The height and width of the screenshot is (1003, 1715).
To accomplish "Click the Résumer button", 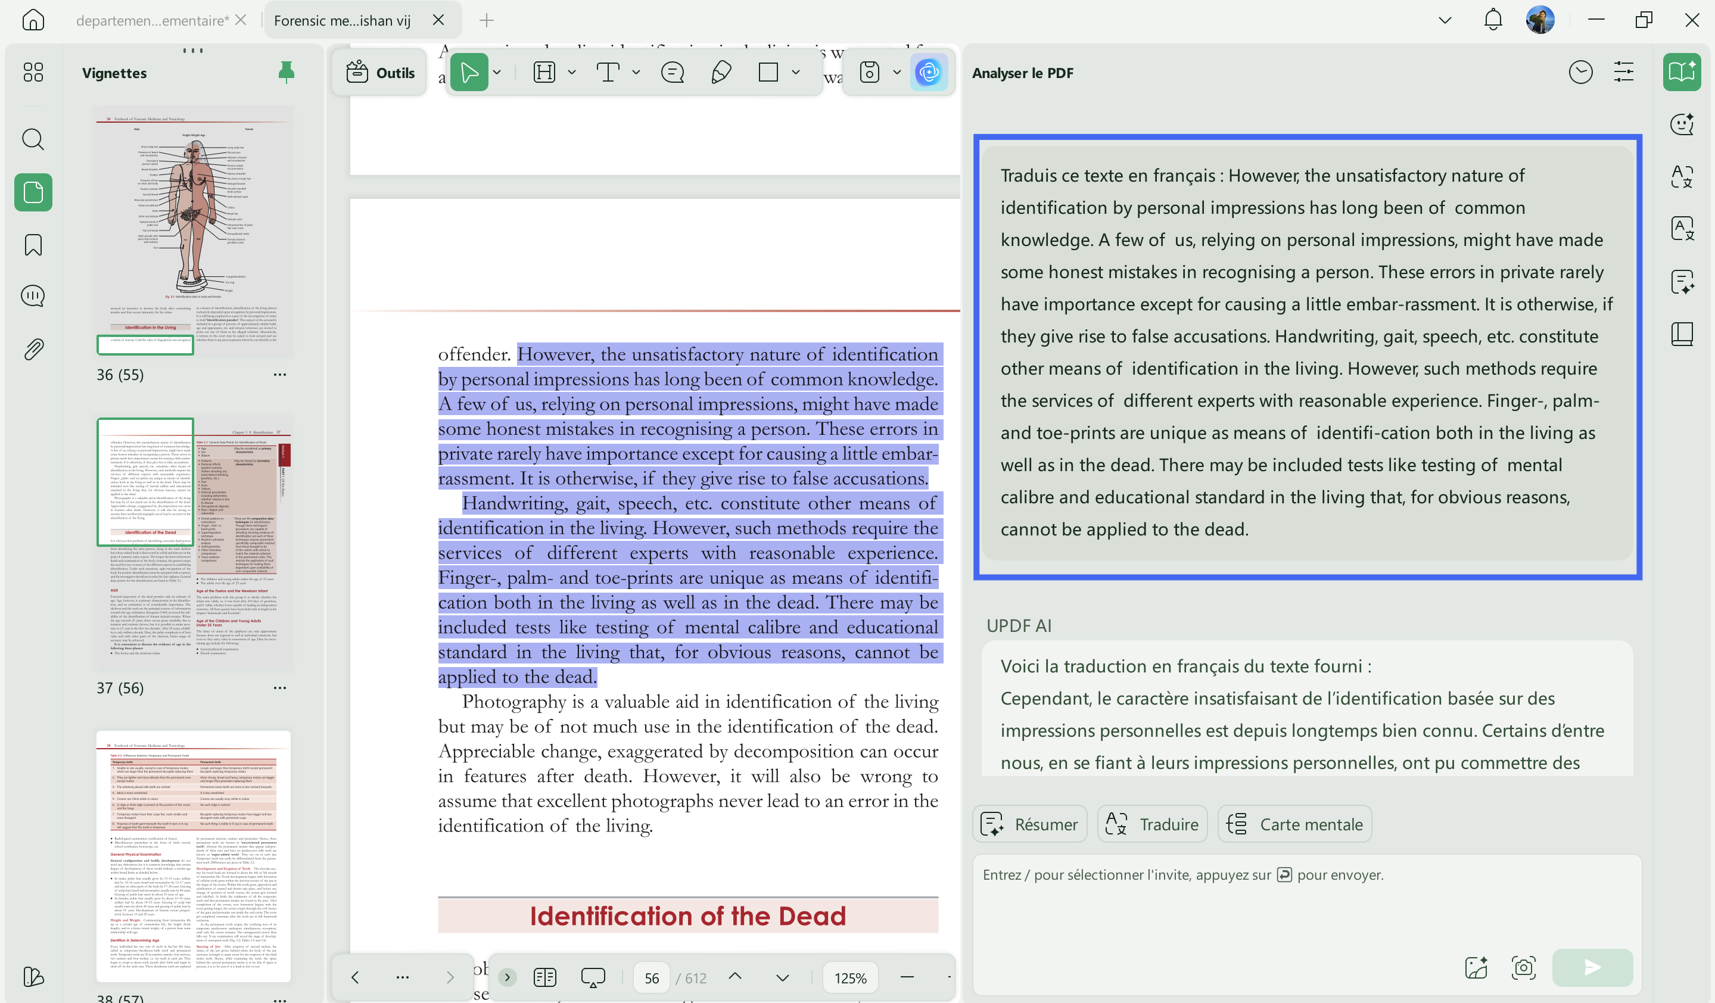I will tap(1030, 824).
